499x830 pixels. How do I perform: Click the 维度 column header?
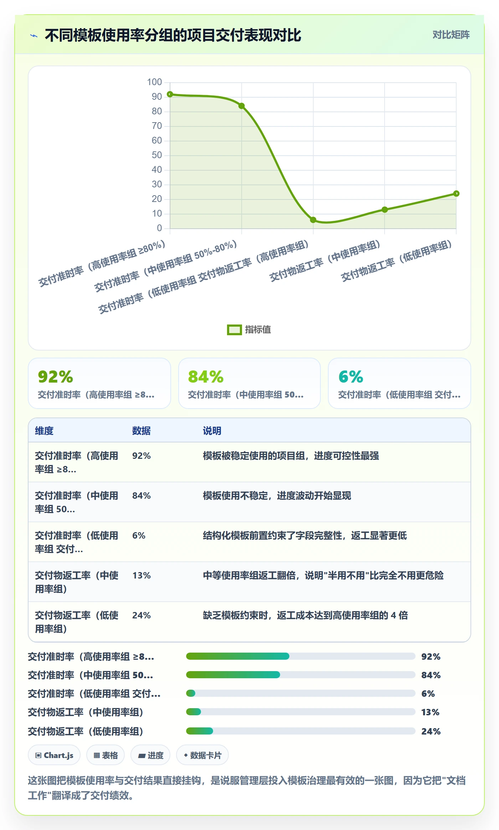point(44,431)
